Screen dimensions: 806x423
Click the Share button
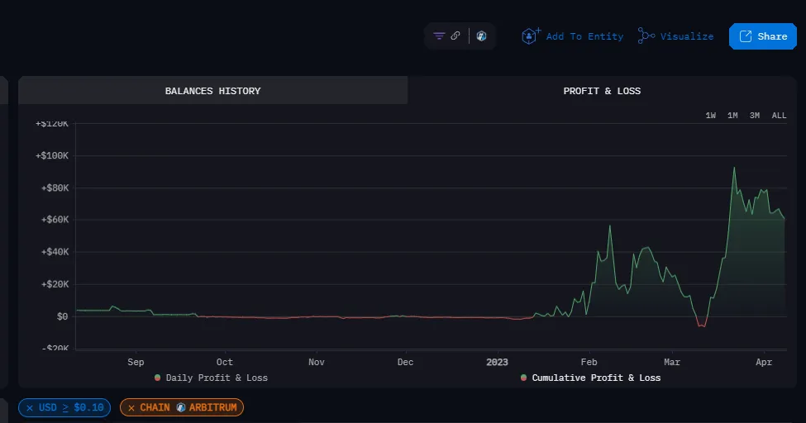(x=763, y=36)
